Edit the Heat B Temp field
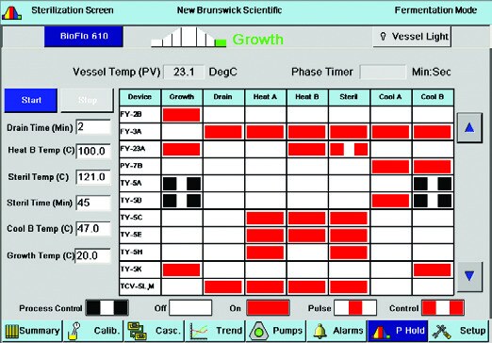492x343 pixels. point(93,151)
